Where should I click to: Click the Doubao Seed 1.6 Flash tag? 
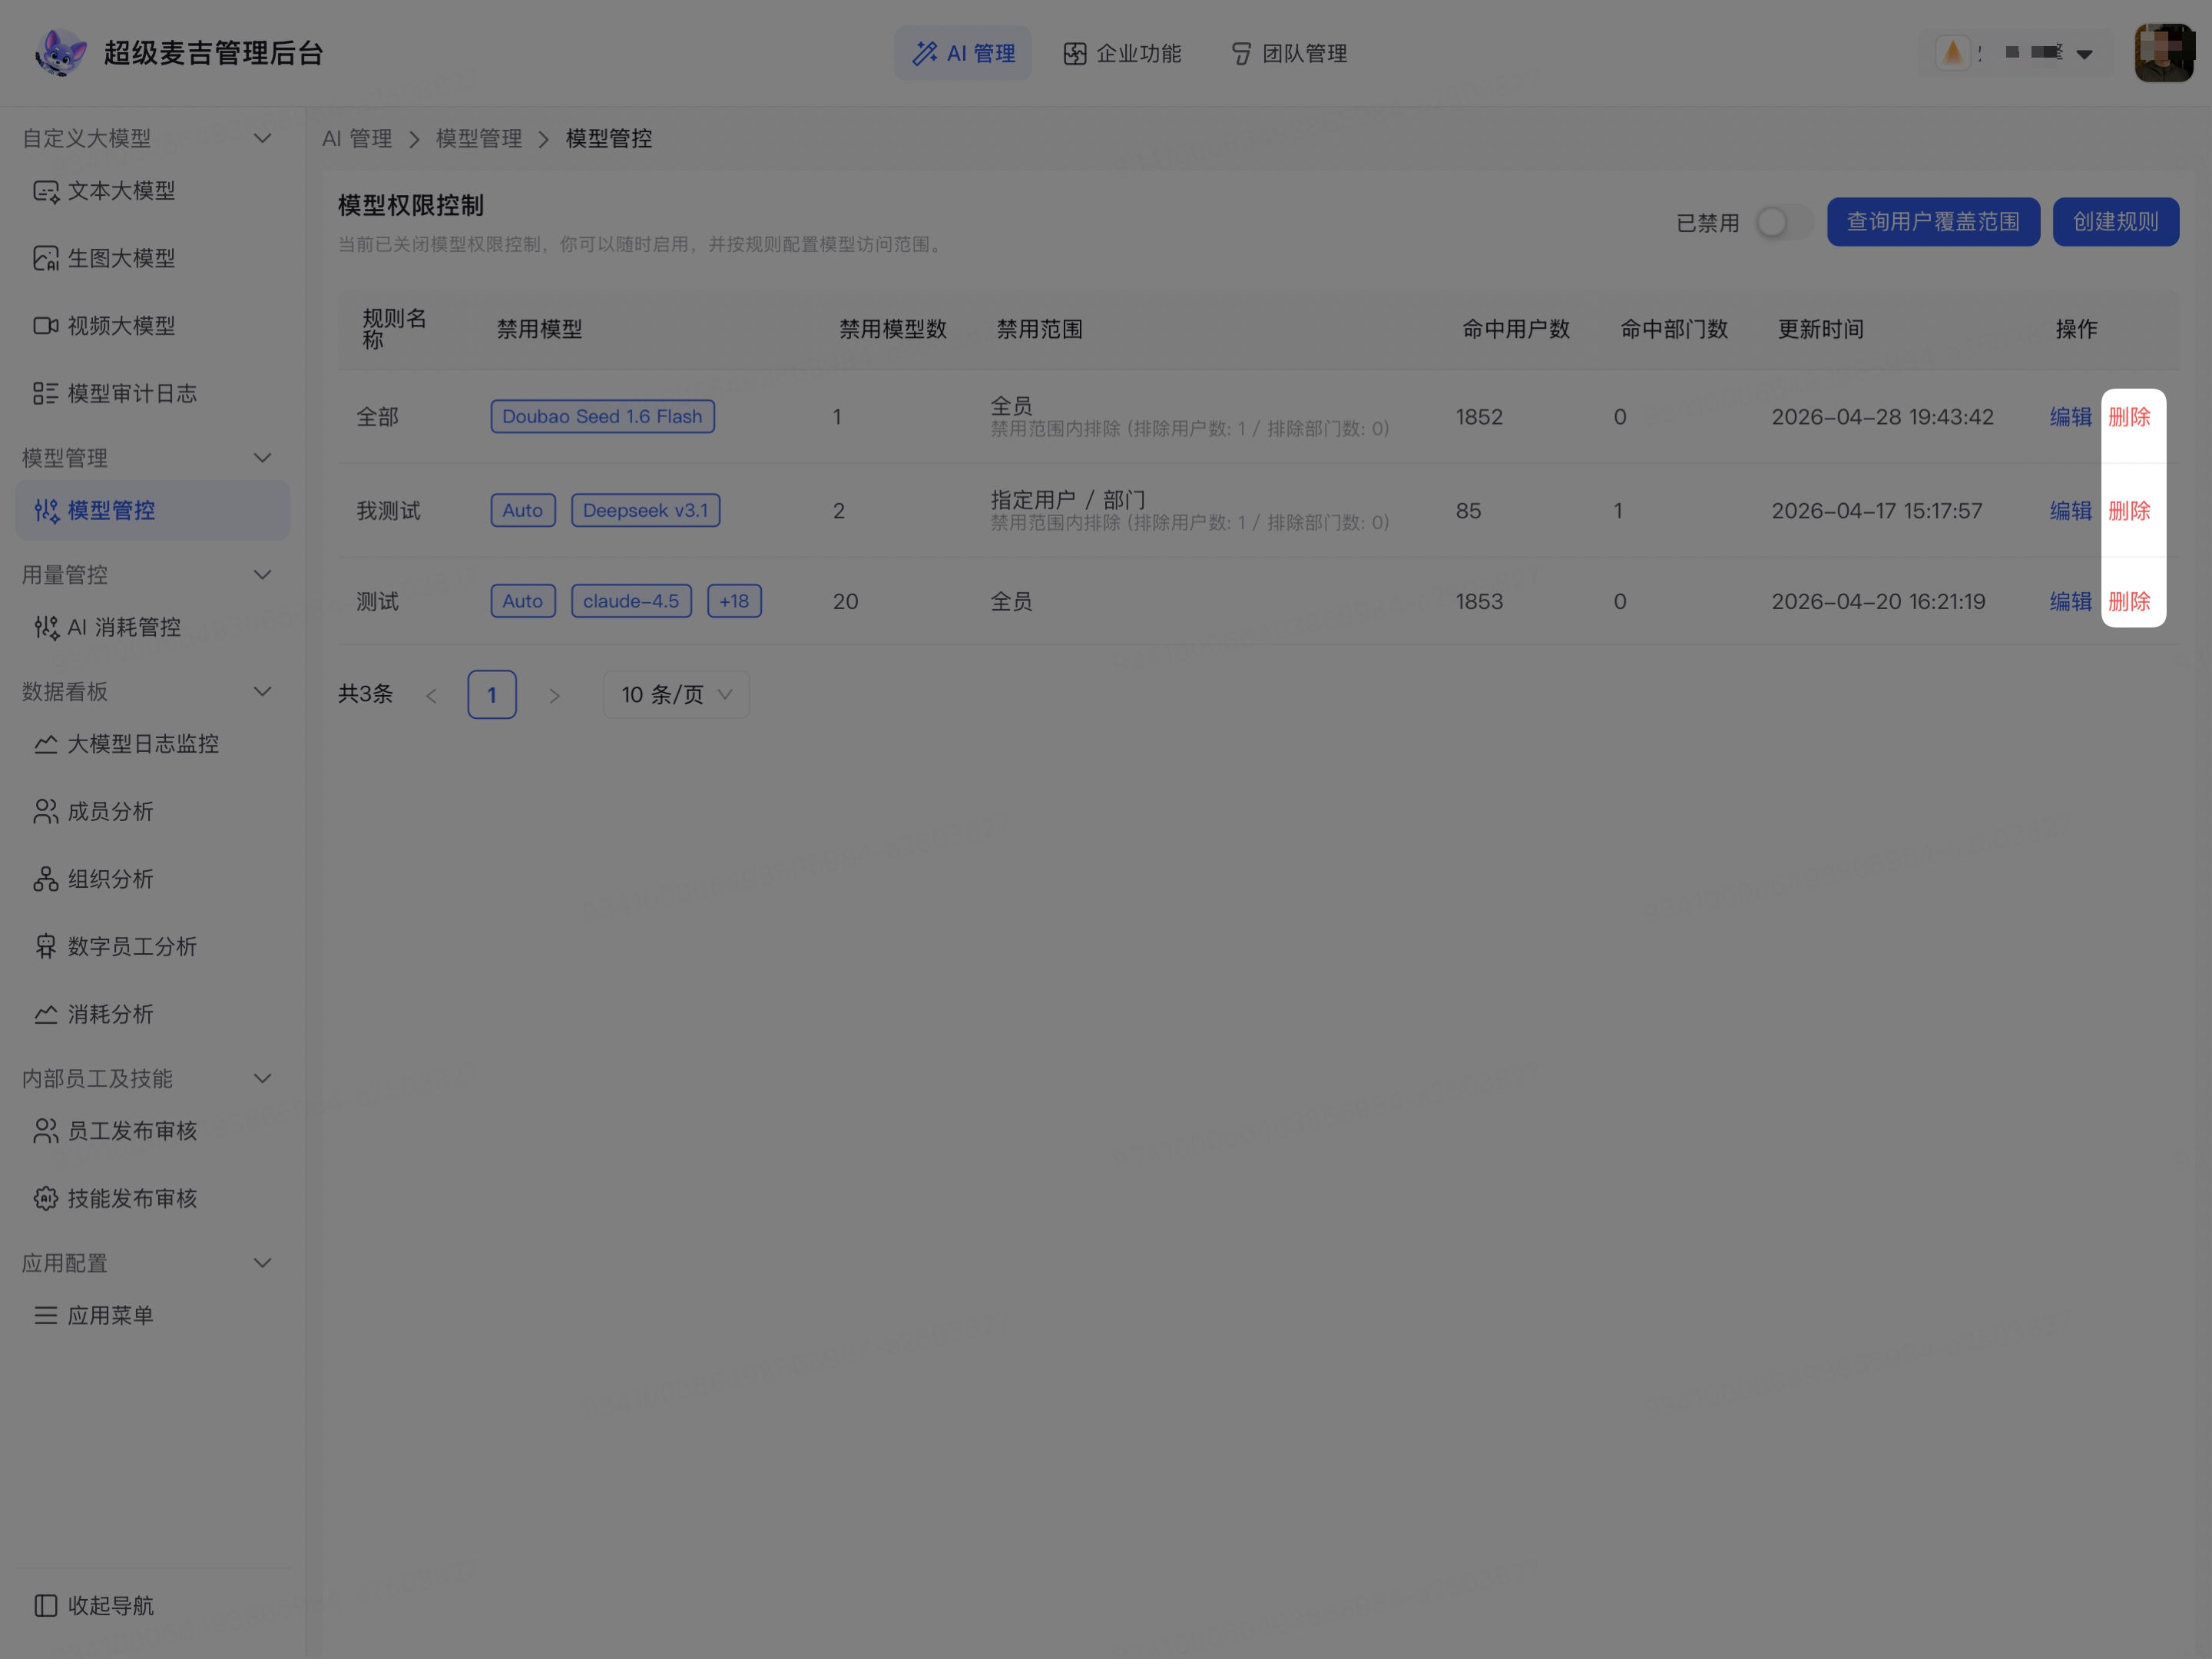pos(603,417)
